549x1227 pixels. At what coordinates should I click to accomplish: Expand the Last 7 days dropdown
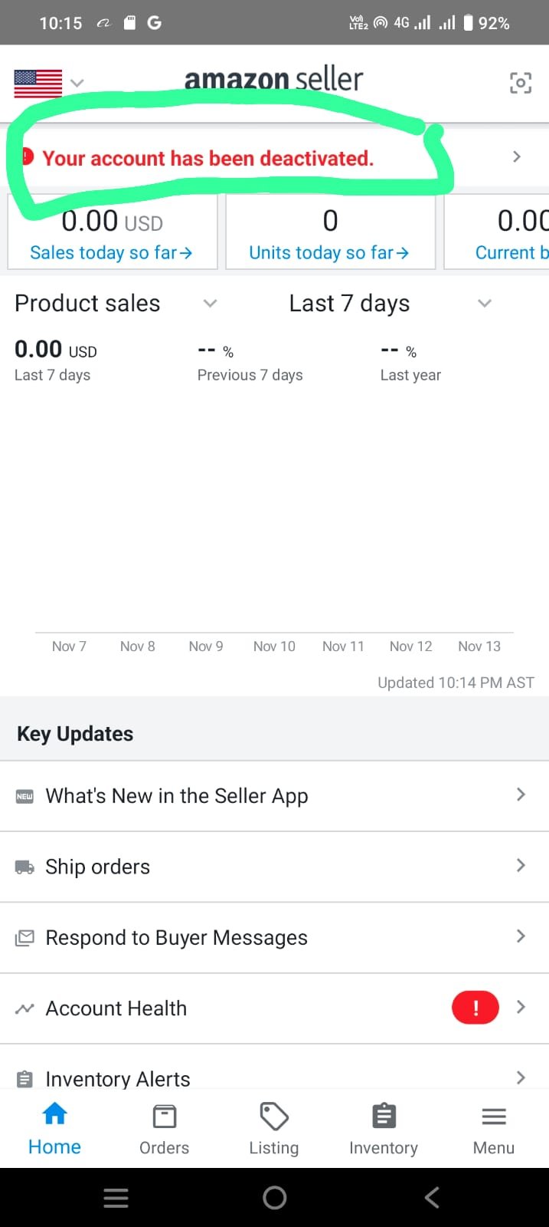point(484,304)
